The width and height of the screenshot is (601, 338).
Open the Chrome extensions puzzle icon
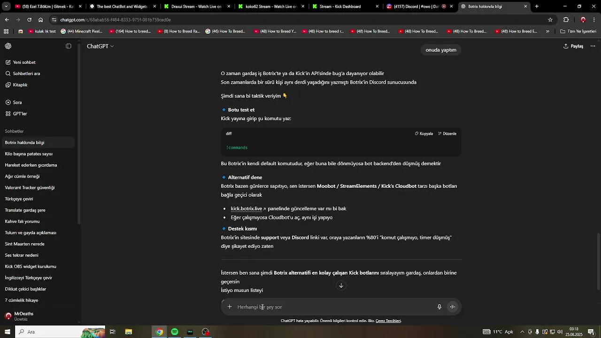coord(566,20)
